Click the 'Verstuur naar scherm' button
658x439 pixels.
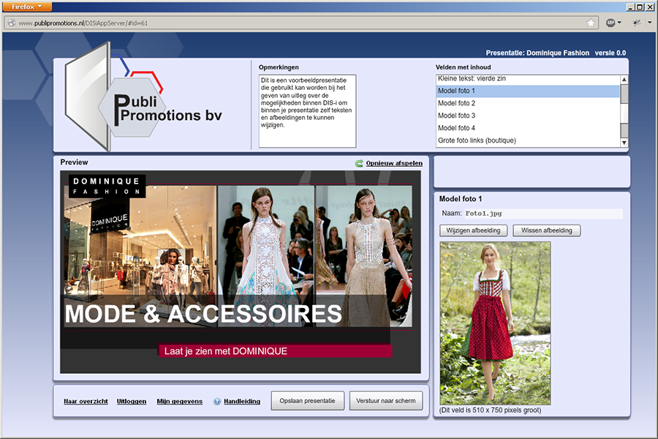pyautogui.click(x=386, y=401)
